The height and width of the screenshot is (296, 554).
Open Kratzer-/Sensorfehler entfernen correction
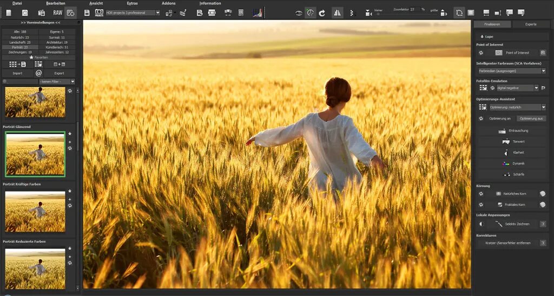tap(507, 243)
